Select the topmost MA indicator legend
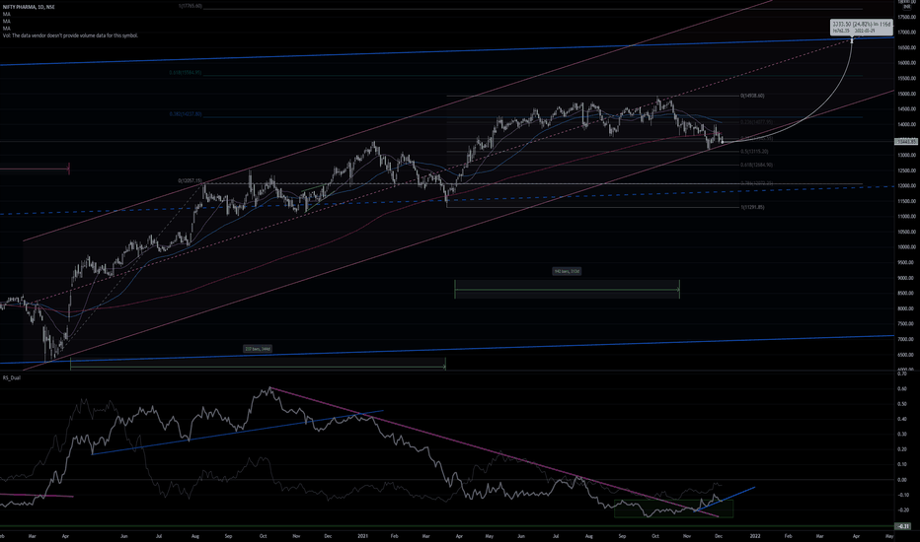The image size is (920, 542). pyautogui.click(x=7, y=14)
